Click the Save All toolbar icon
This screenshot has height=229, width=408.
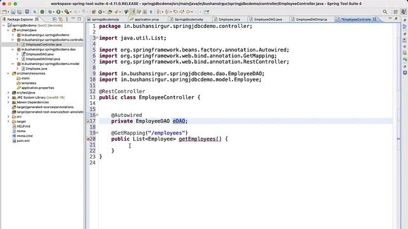click(x=20, y=12)
